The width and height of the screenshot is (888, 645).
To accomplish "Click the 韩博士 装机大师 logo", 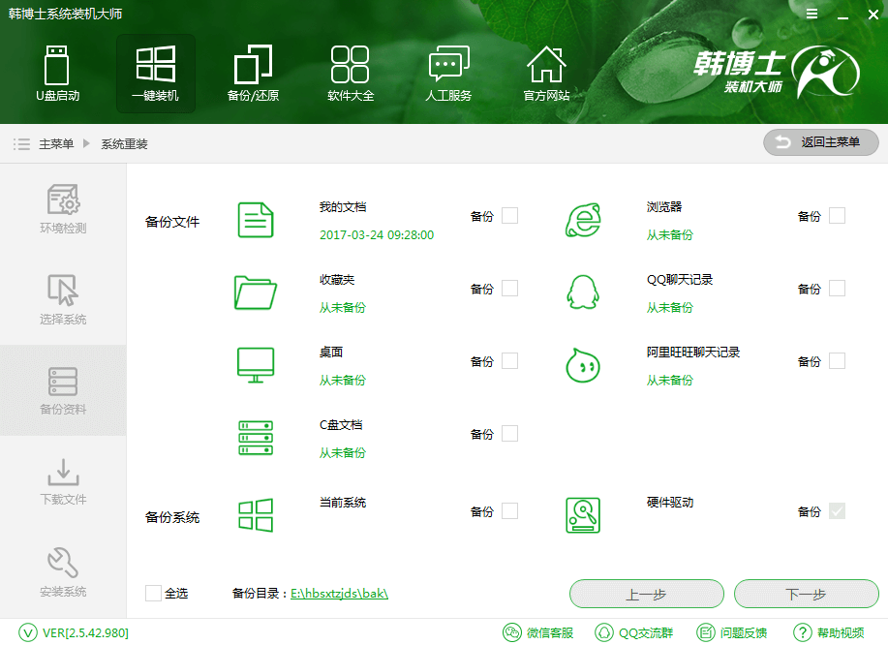I will pyautogui.click(x=777, y=72).
